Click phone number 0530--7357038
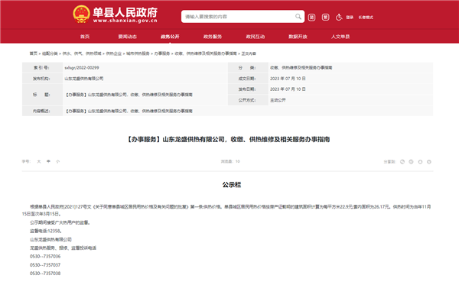The width and height of the screenshot is (459, 285). coord(45,274)
